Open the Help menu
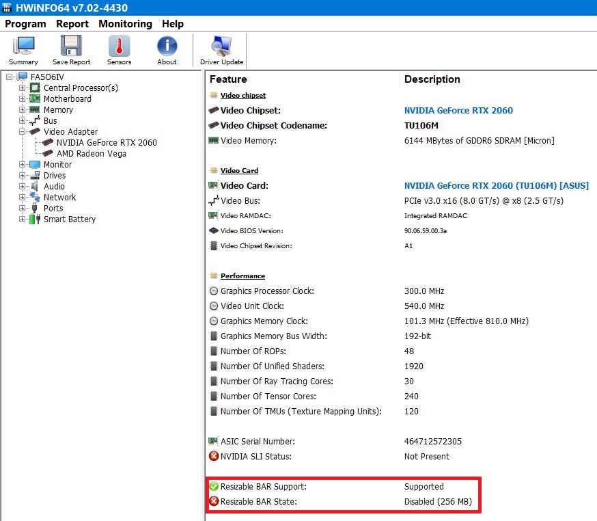The image size is (597, 521). coord(173,24)
